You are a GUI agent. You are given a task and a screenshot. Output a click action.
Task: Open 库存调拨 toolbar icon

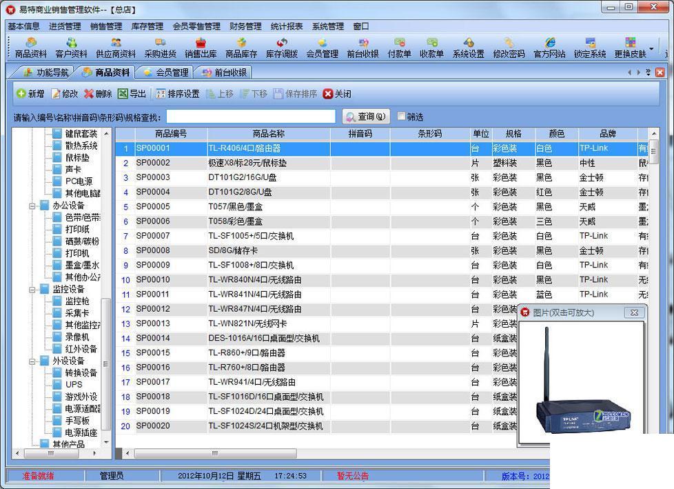tap(282, 48)
